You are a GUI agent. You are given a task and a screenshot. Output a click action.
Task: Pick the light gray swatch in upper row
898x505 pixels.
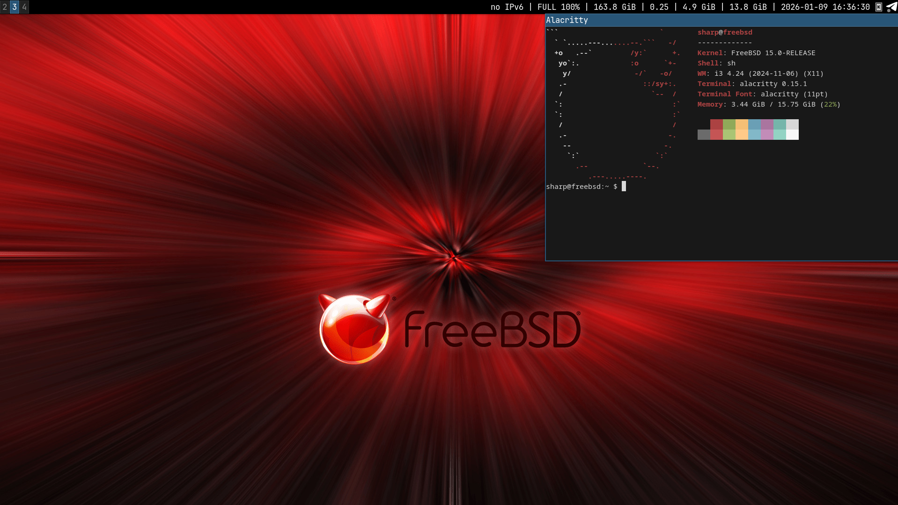tap(792, 124)
